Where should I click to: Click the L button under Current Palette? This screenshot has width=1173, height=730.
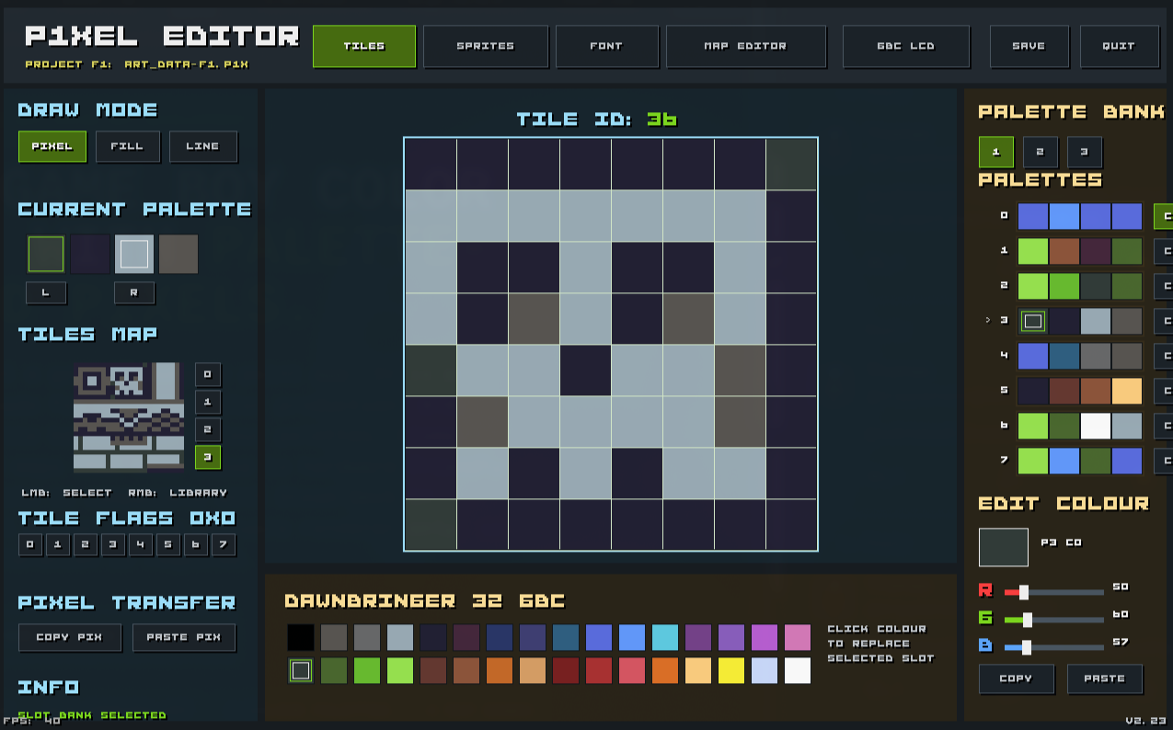46,293
